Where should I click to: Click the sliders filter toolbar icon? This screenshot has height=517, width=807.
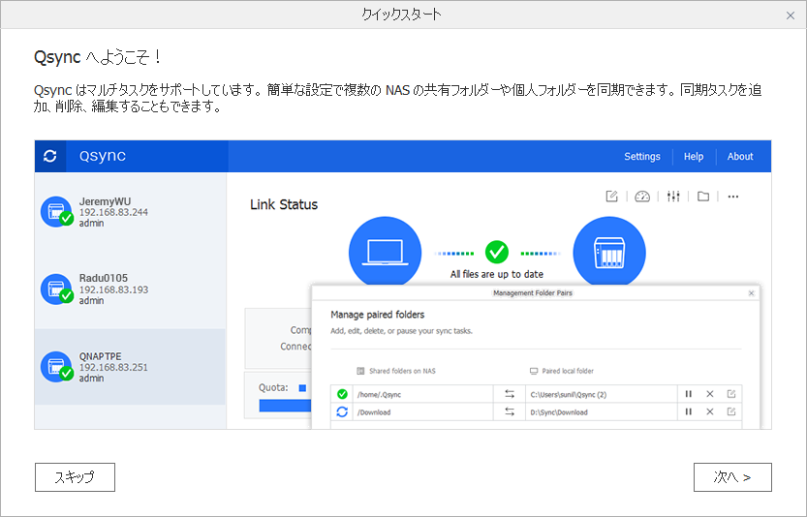click(x=673, y=196)
